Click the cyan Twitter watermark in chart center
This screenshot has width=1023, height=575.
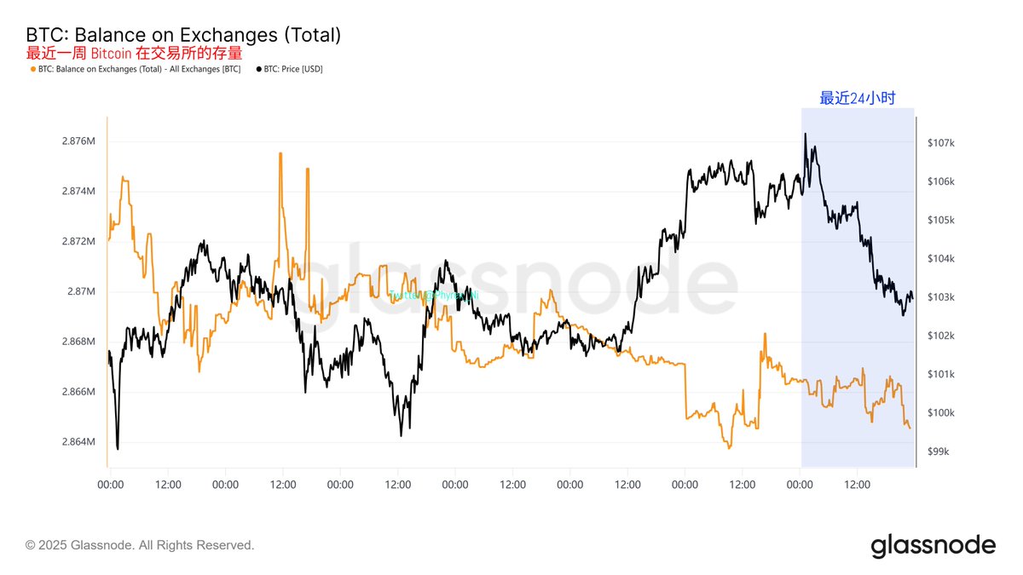(x=434, y=295)
